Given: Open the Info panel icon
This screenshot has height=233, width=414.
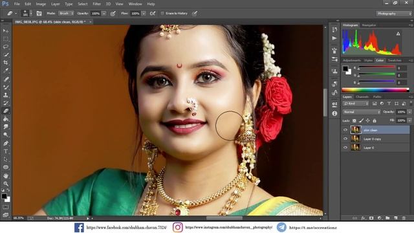Looking at the screenshot, I should pos(334,113).
